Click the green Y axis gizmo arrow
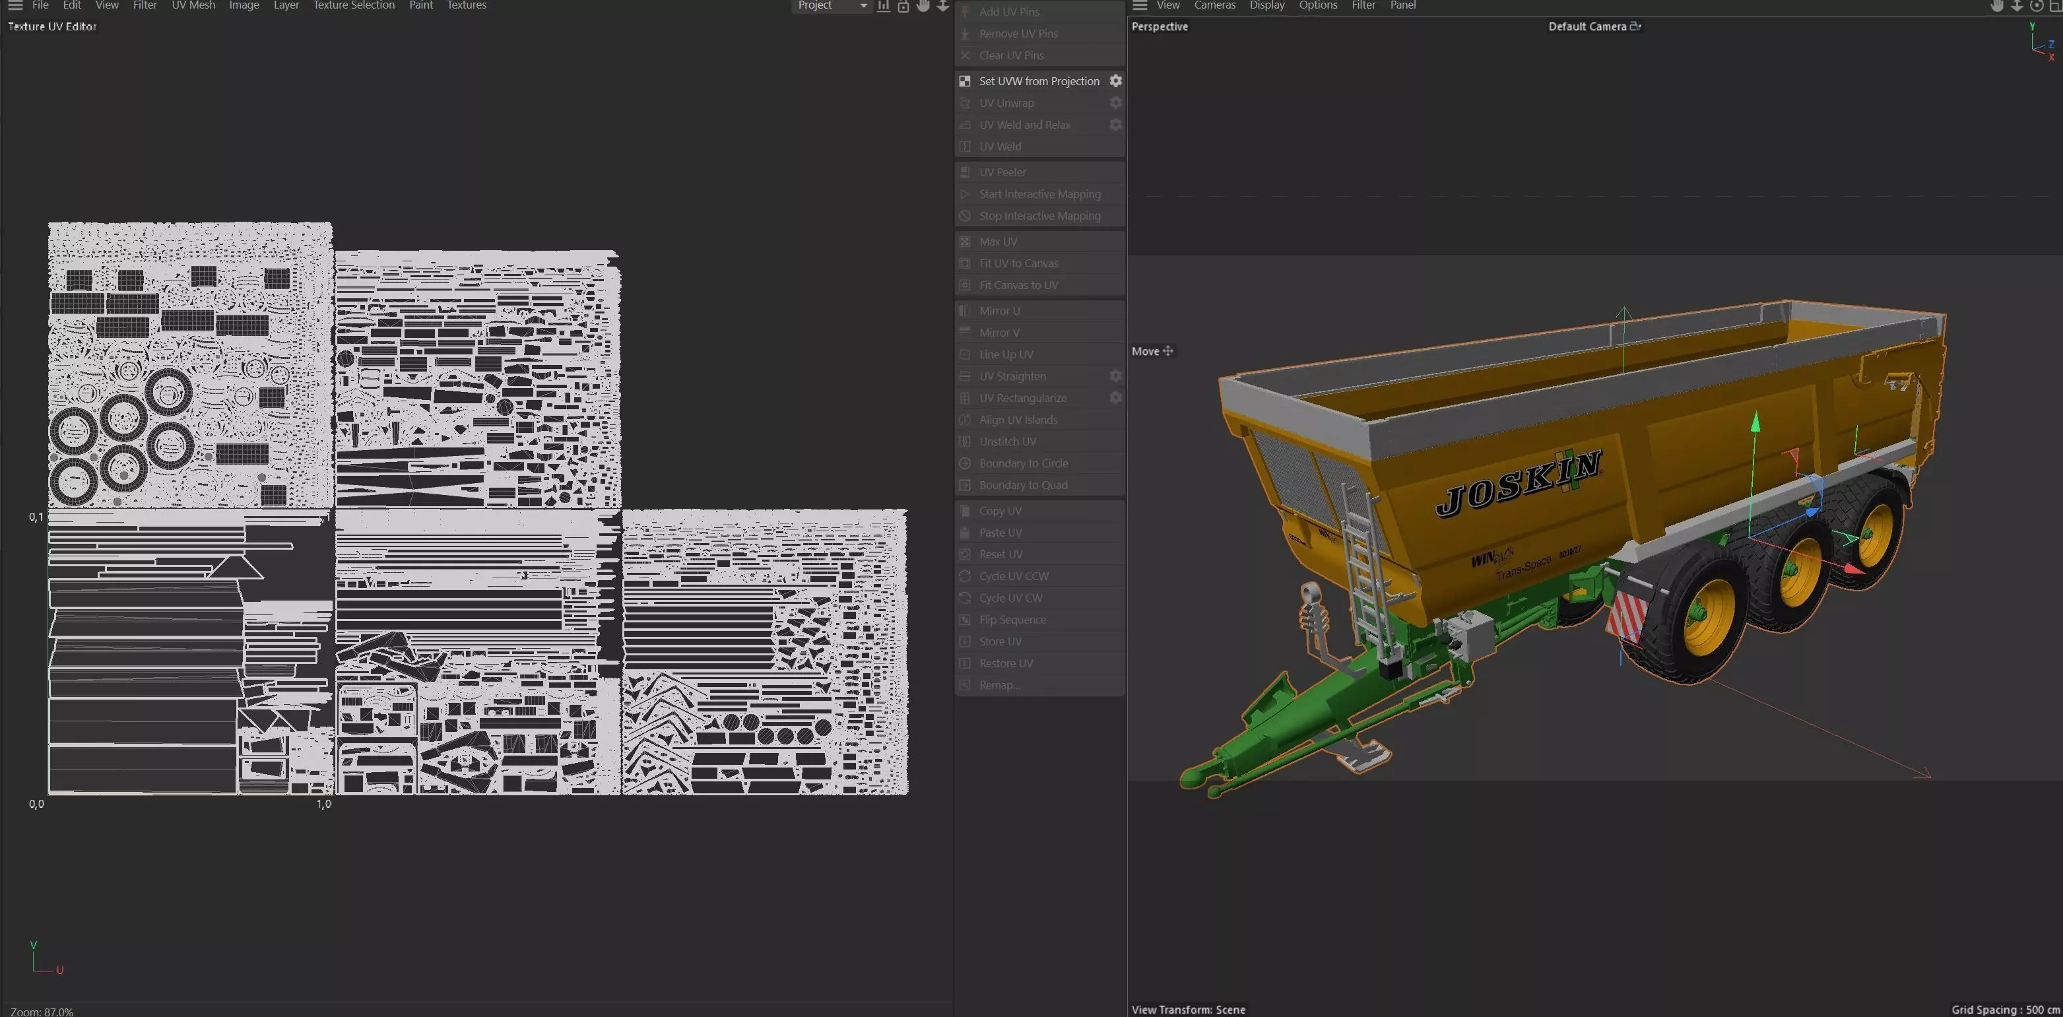The width and height of the screenshot is (2063, 1017). coord(1755,423)
